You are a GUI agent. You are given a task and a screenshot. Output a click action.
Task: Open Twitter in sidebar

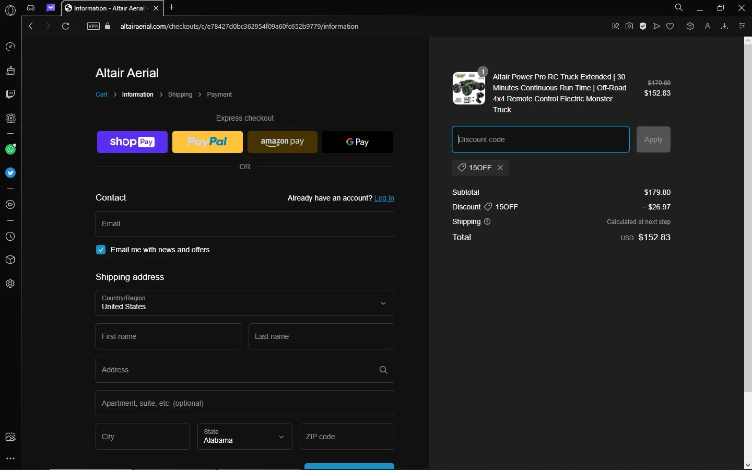click(10, 173)
